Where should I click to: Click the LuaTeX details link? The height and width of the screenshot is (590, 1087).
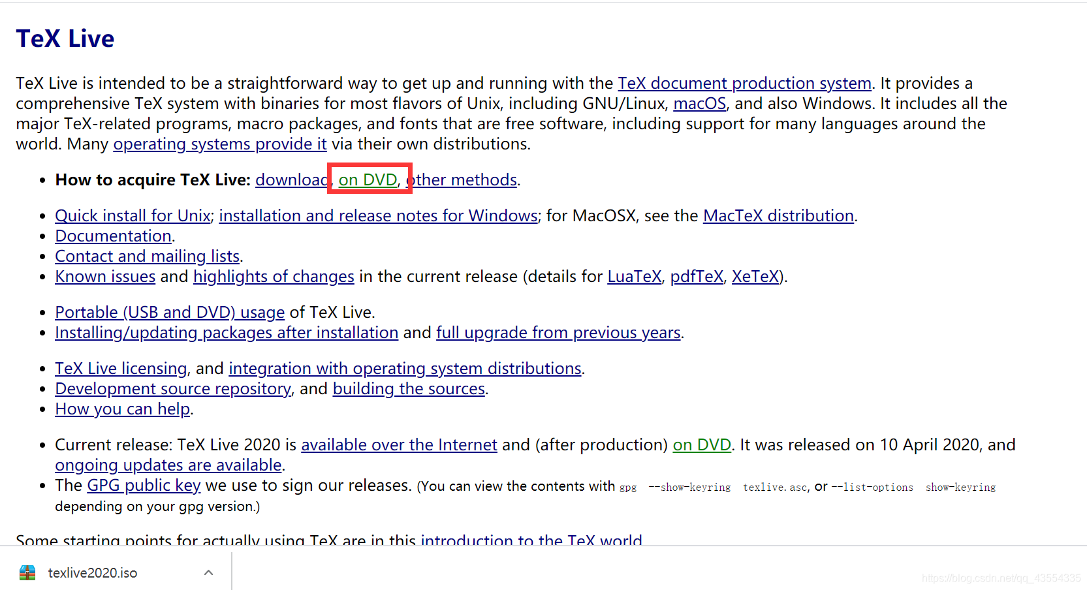[634, 277]
